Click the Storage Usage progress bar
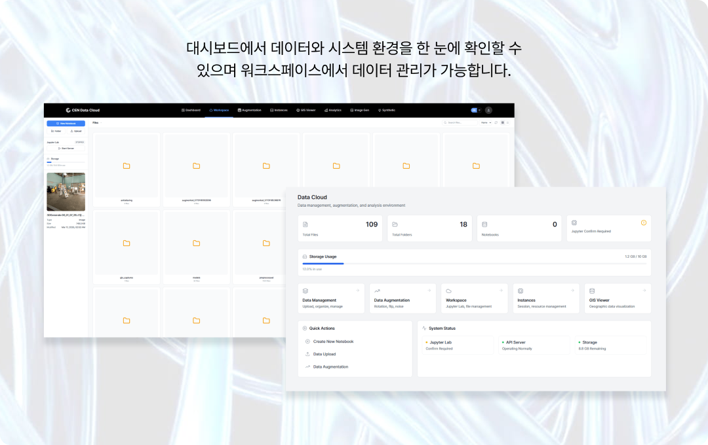The image size is (708, 445). tap(475, 264)
